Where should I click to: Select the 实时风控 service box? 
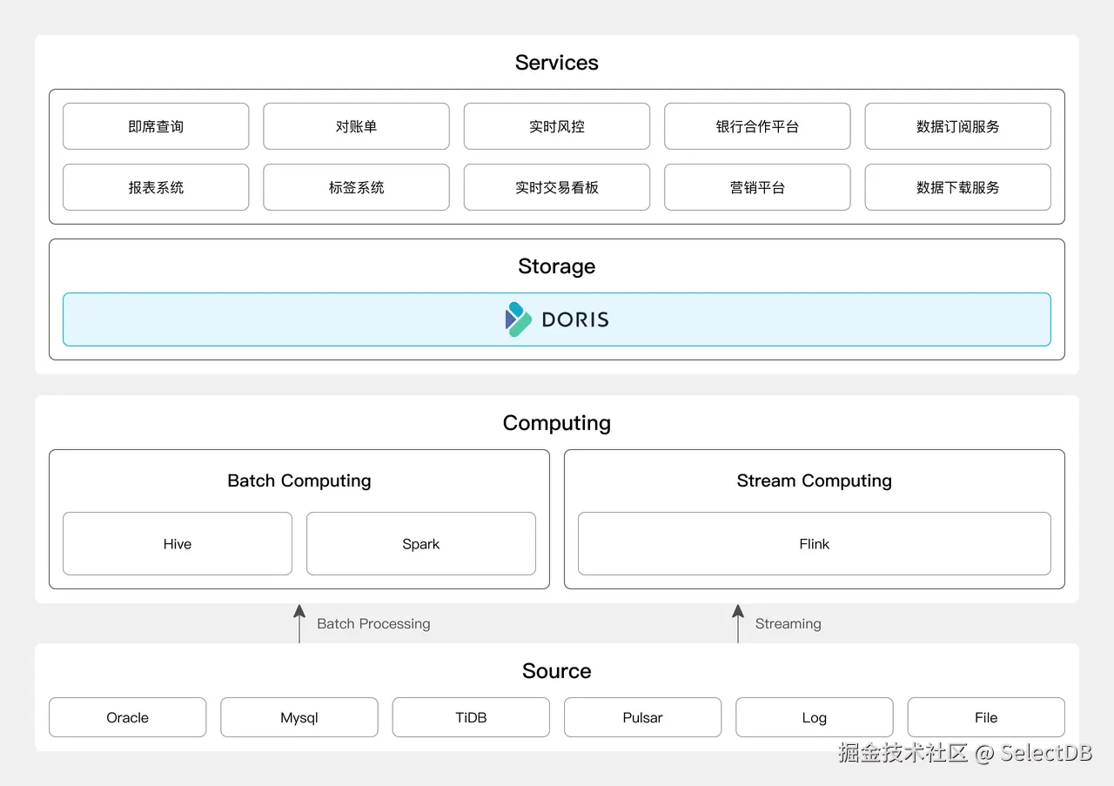(x=557, y=126)
